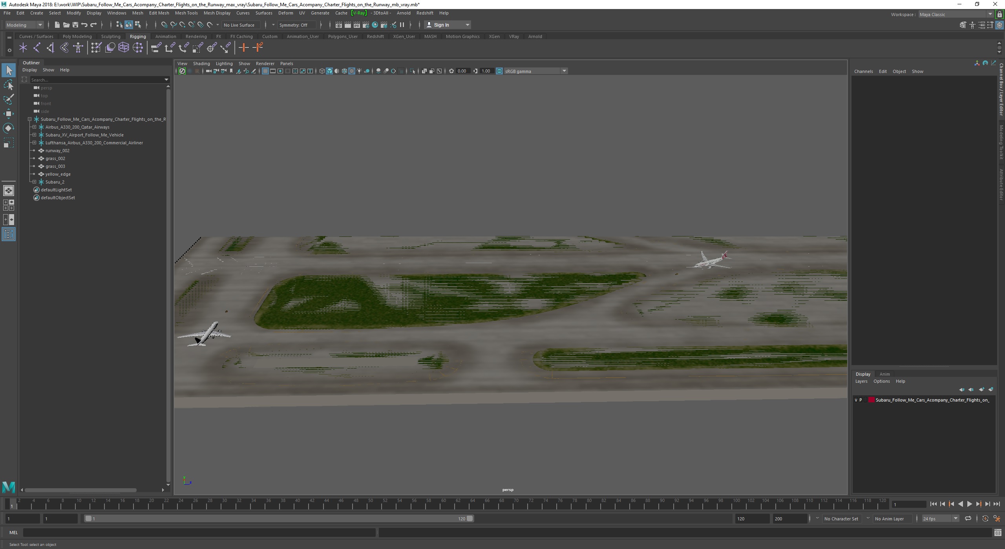The width and height of the screenshot is (1005, 549).
Task: Click the Open Scene folder icon
Action: [x=66, y=25]
